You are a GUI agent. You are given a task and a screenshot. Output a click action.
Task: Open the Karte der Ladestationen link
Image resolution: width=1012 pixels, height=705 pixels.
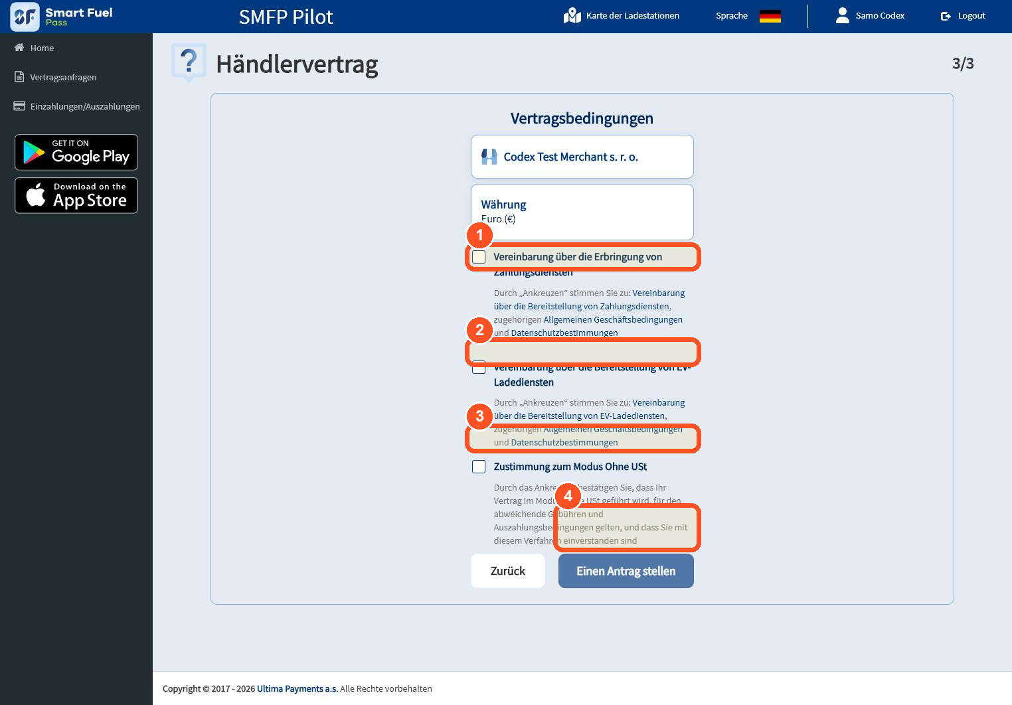pyautogui.click(x=632, y=15)
